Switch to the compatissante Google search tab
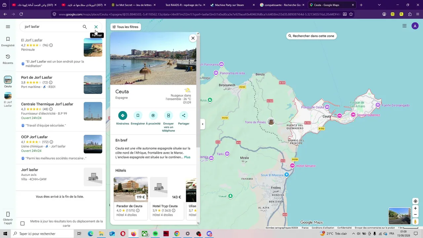Image resolution: width=423 pixels, height=238 pixels. click(282, 5)
